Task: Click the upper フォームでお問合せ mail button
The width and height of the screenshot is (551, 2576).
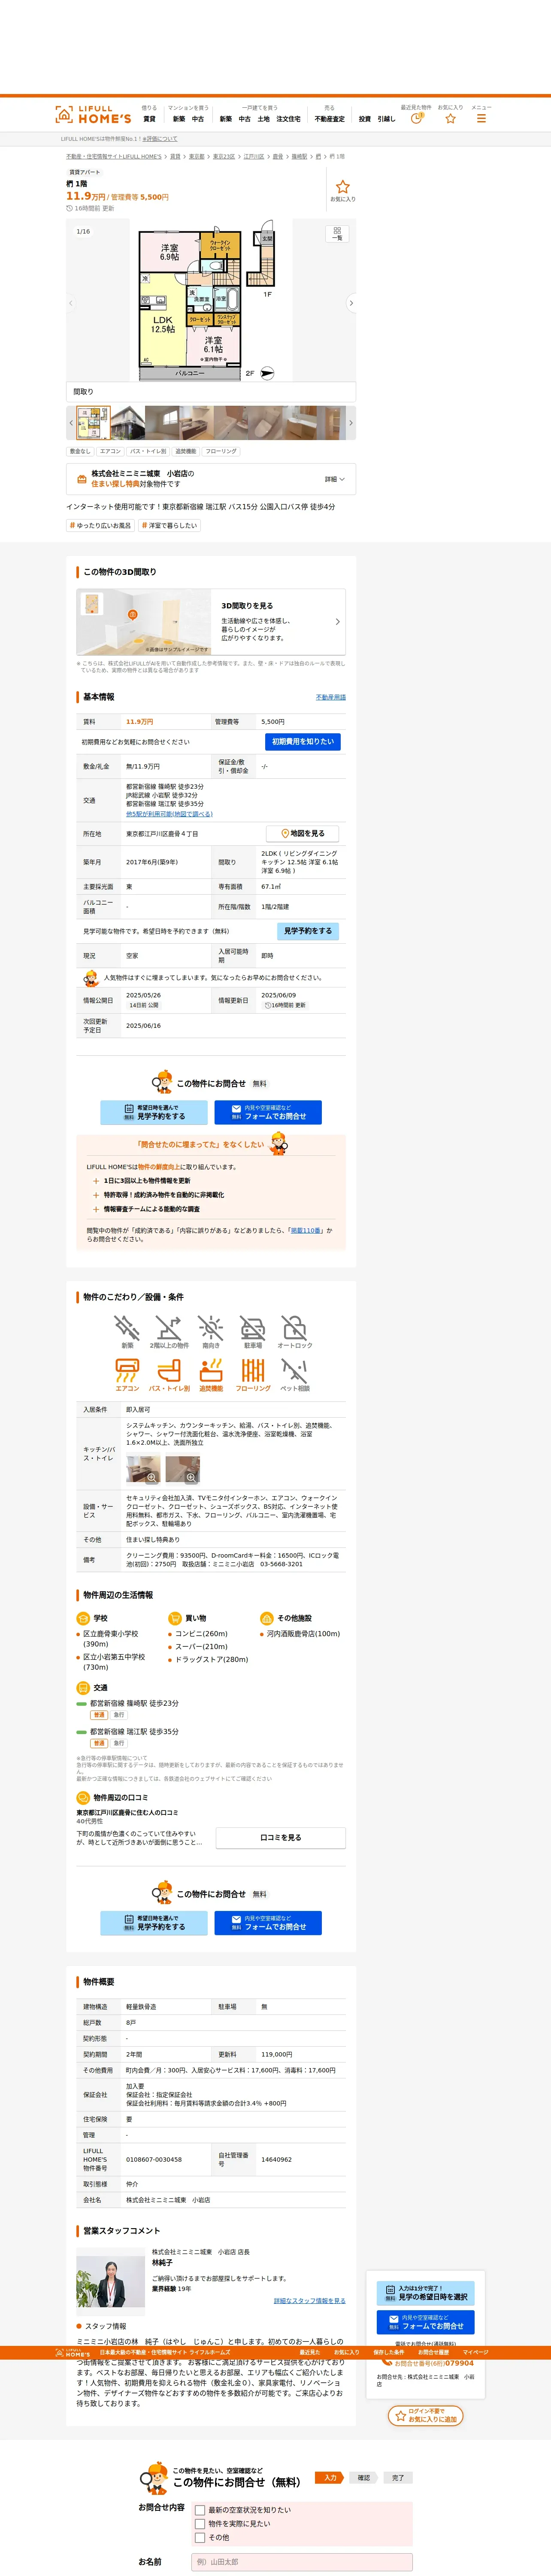Action: (x=268, y=1112)
